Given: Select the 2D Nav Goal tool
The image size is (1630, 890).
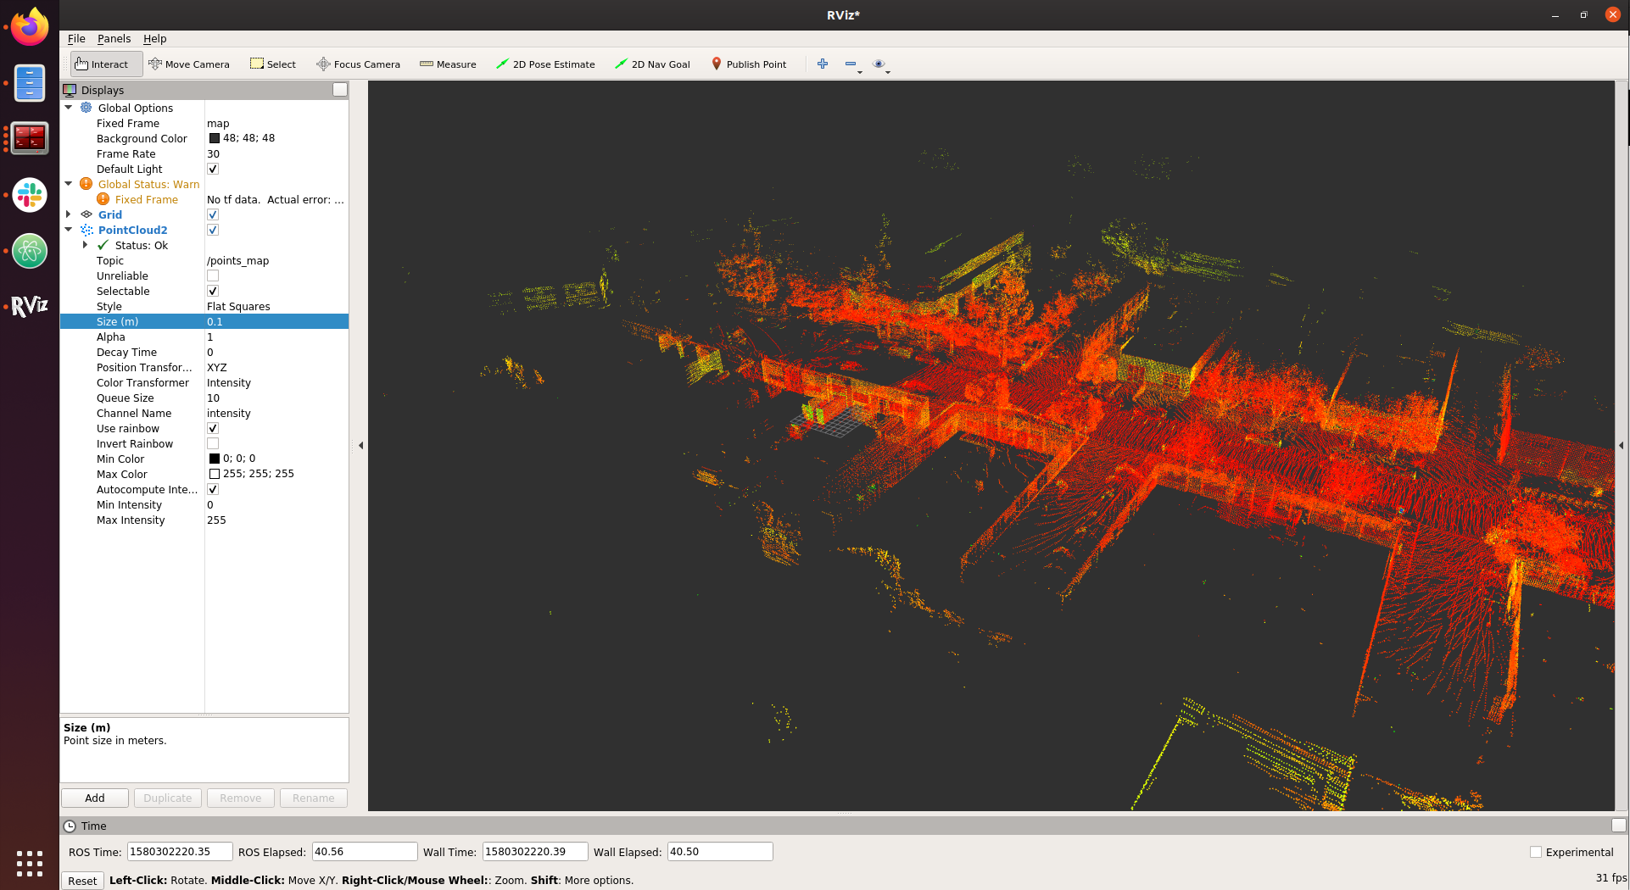Looking at the screenshot, I should pos(652,64).
